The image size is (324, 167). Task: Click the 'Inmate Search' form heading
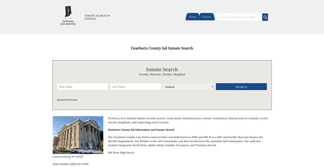point(162,69)
